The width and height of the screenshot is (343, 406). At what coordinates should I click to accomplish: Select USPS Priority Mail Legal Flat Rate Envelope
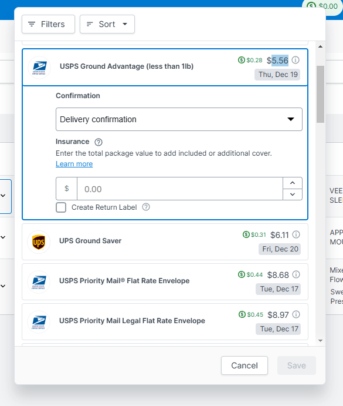coord(165,321)
